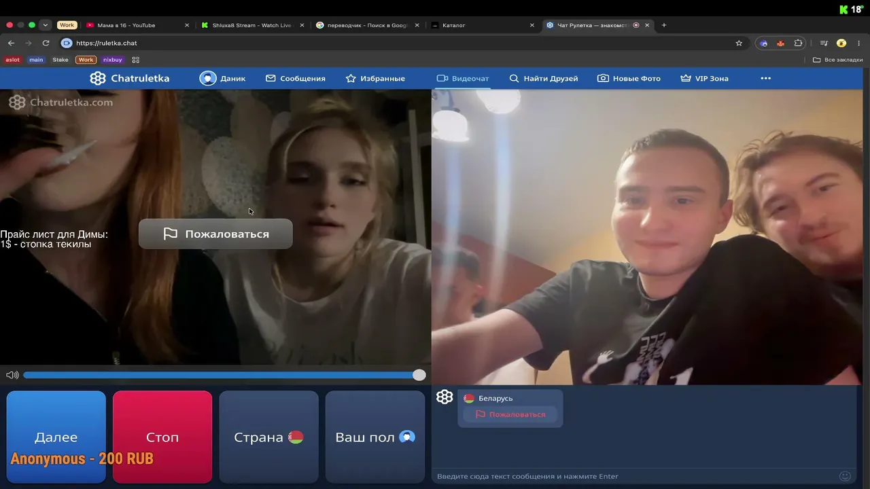Click the red Пожаловаться link in chat
Viewport: 870px width, 489px height.
tap(510, 414)
